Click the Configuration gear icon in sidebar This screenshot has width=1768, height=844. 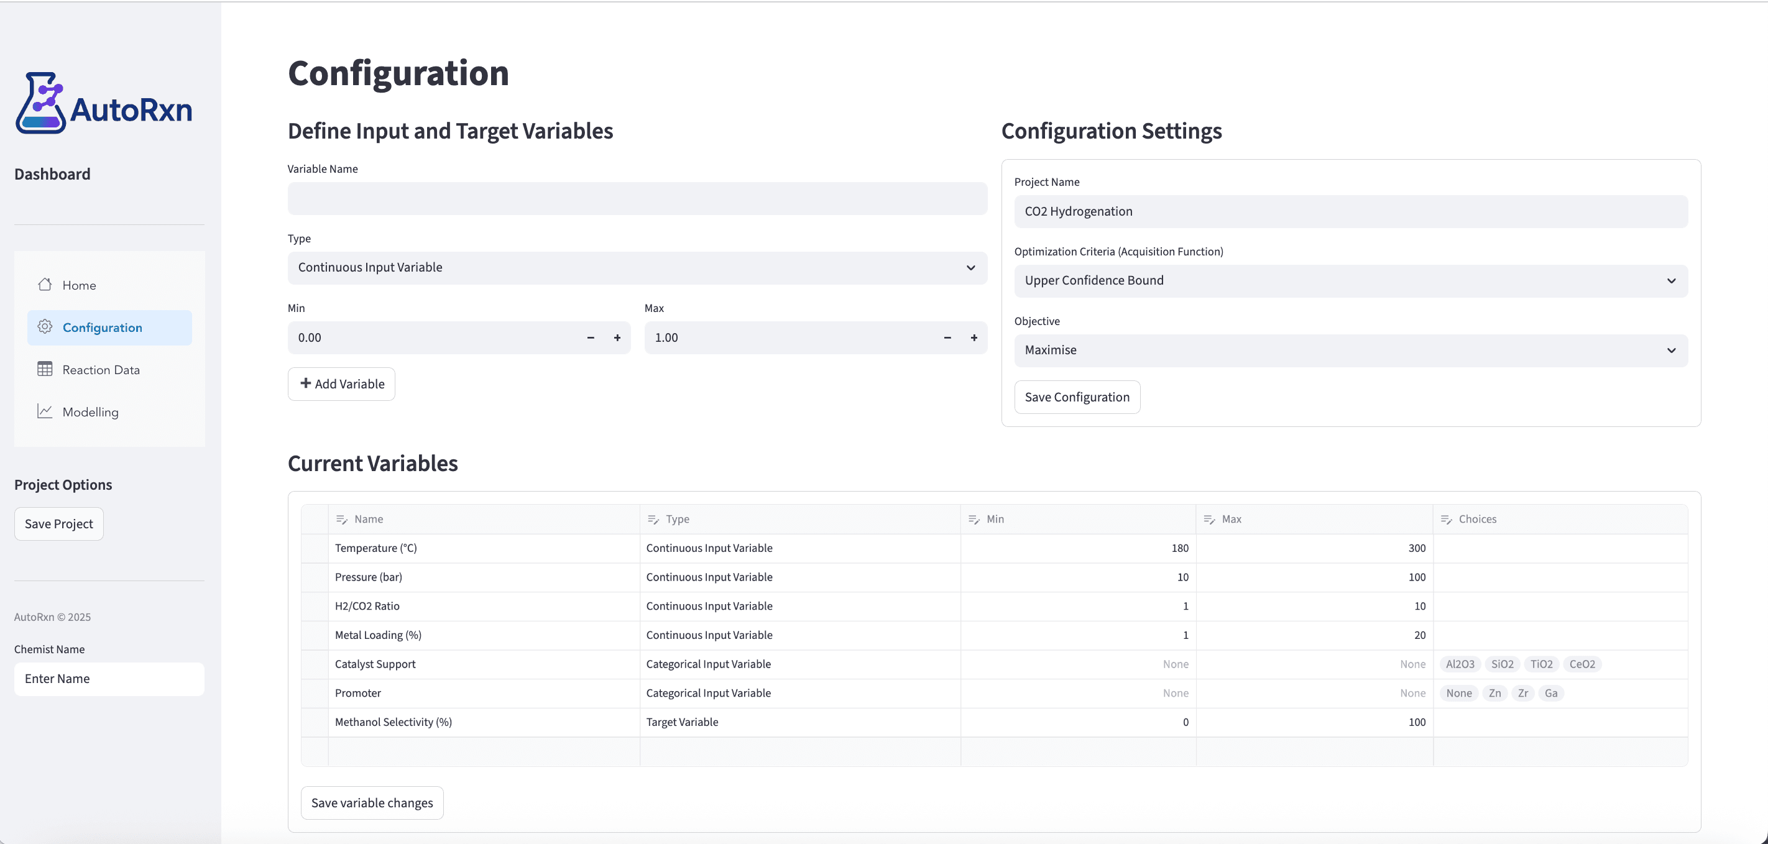[x=44, y=328]
